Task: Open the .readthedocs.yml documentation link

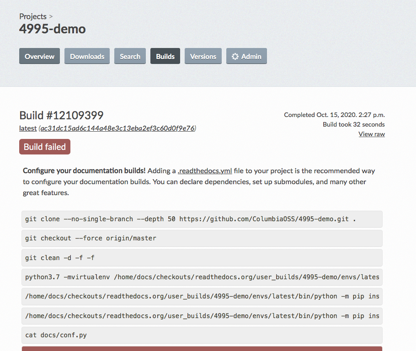Action: [205, 170]
